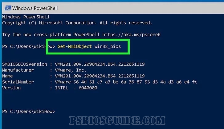Viewport: 224px width, 129px height.
Task: Click the INTEL - 6040000 version value
Action: click(76, 88)
